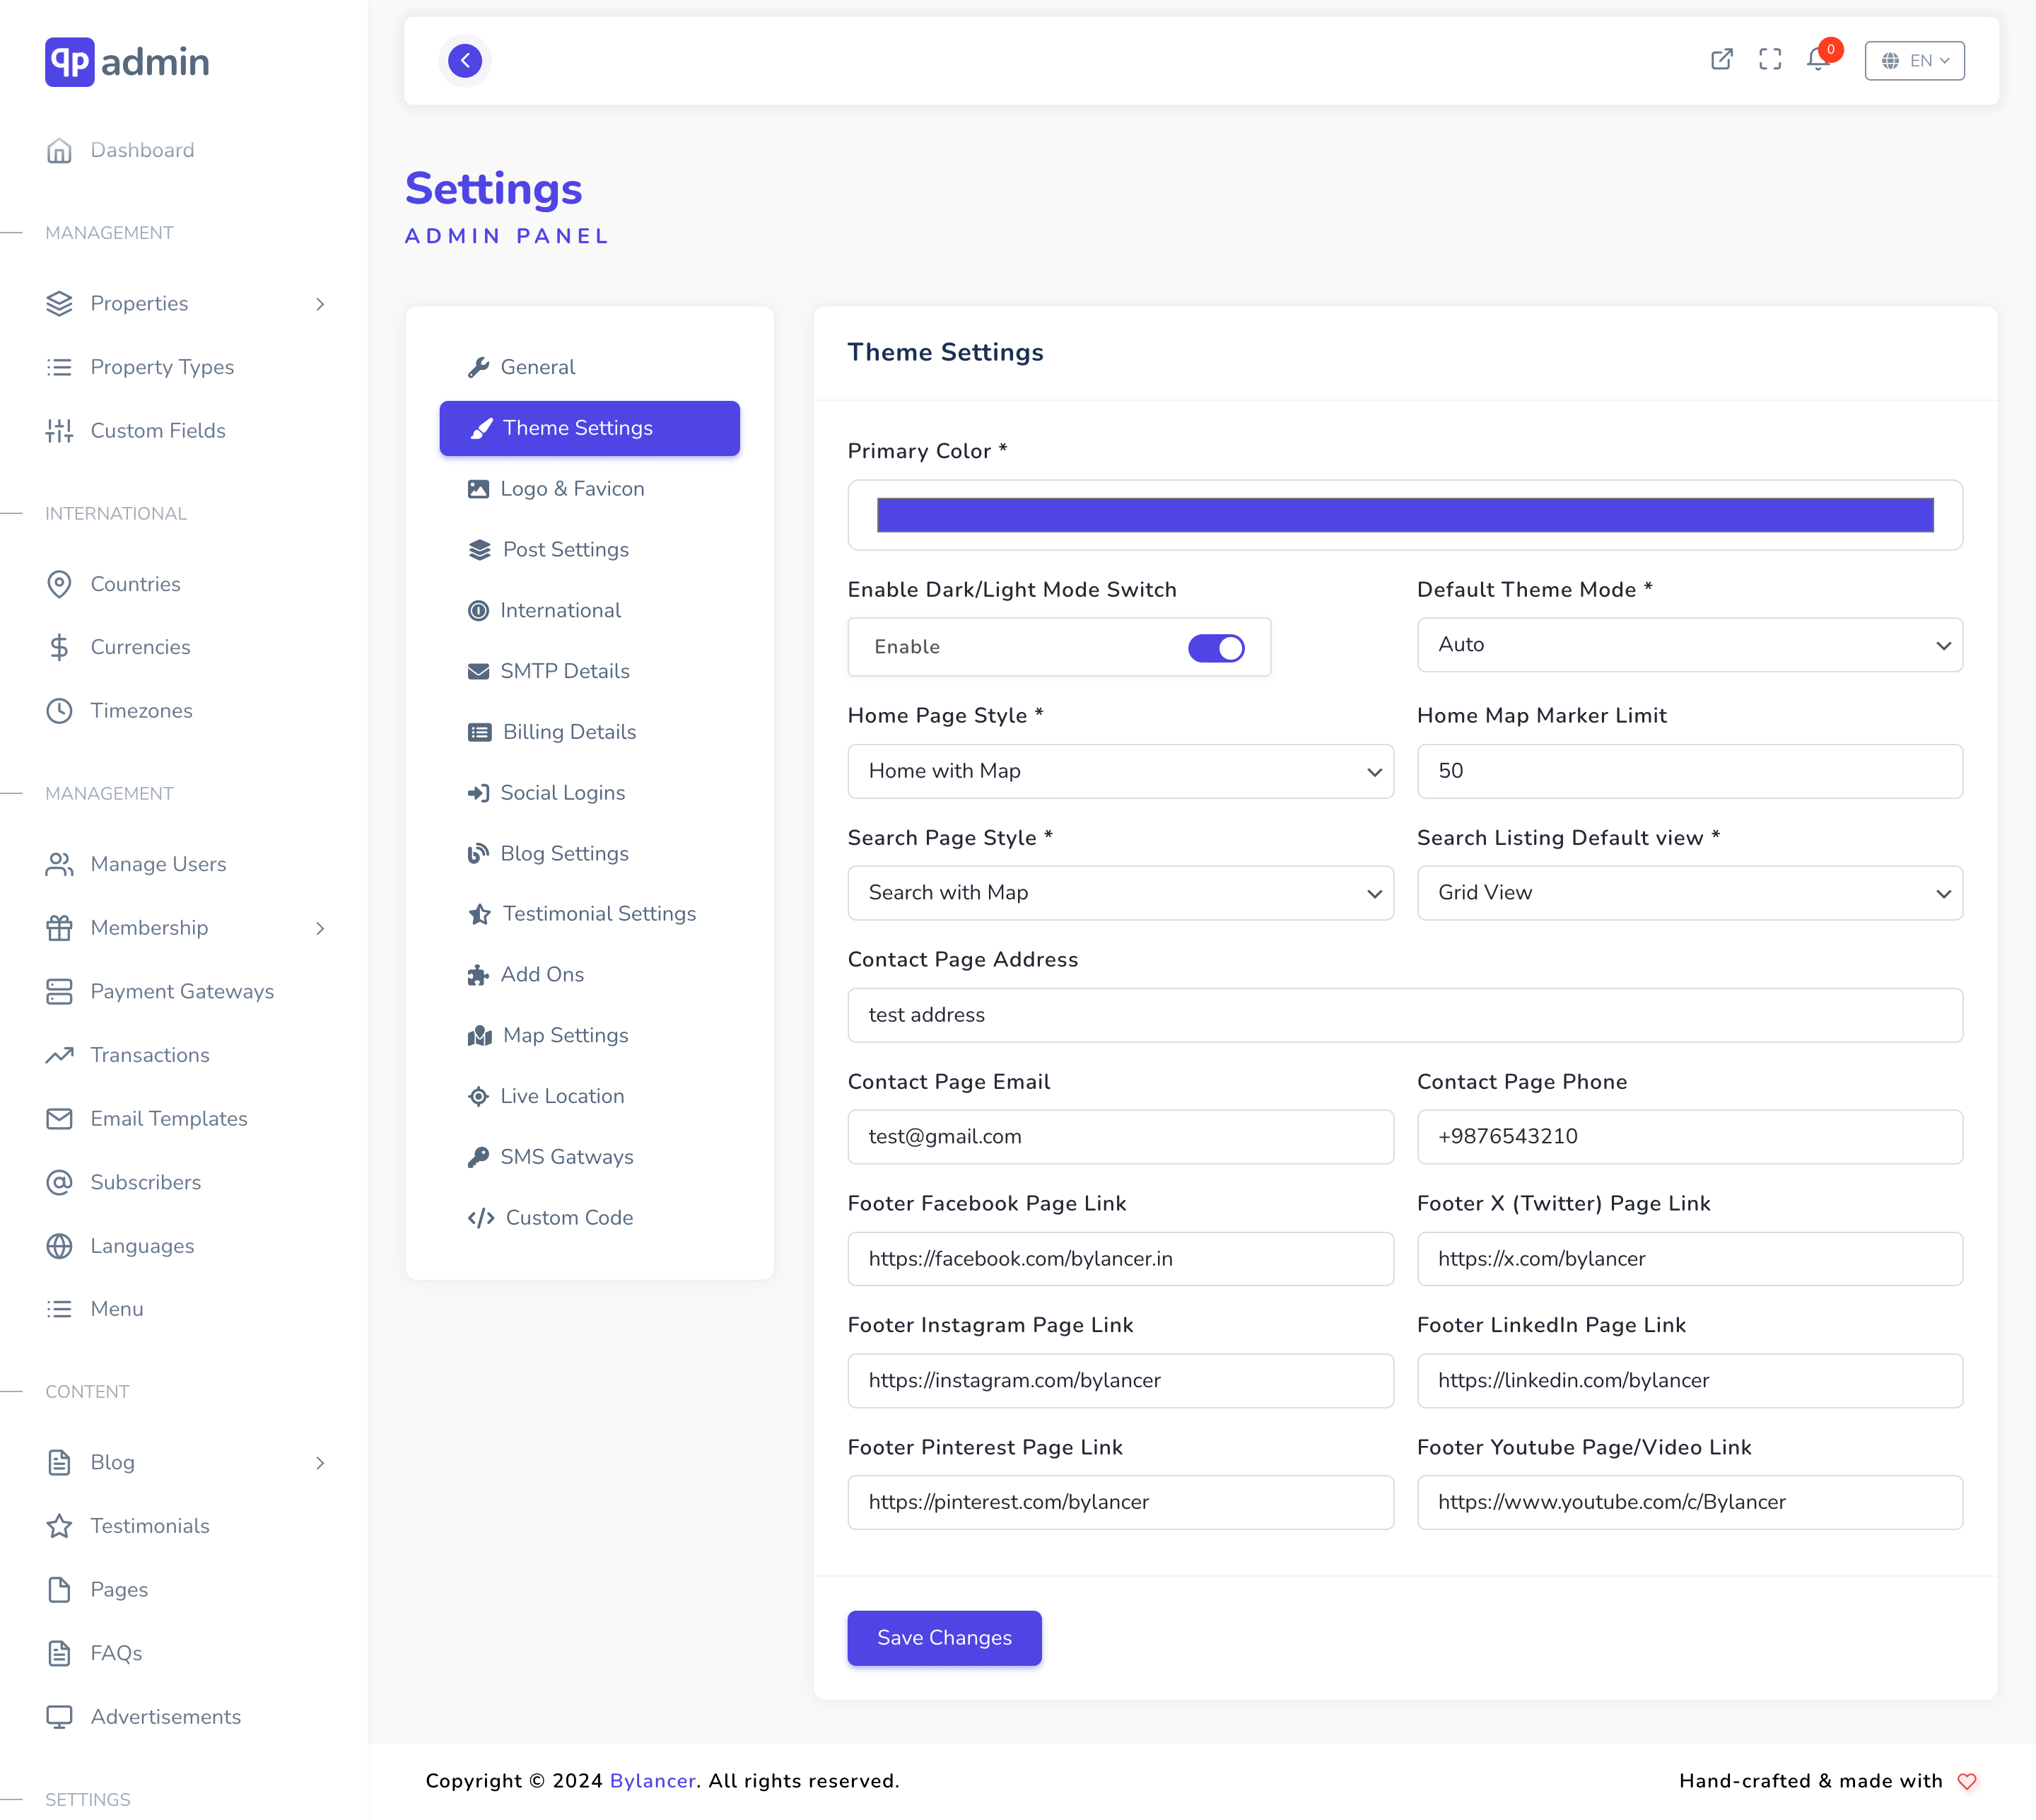Click the Contact Page Phone field
The width and height of the screenshot is (2036, 1820).
1689,1137
